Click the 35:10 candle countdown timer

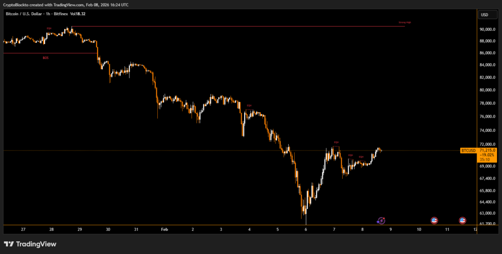pos(485,159)
